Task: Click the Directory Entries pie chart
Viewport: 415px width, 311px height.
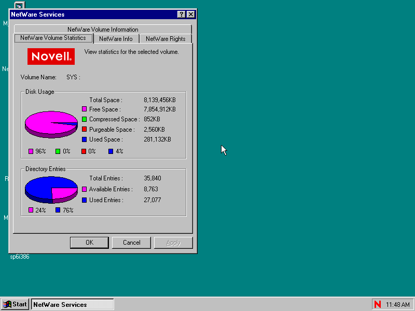Action: pyautogui.click(x=51, y=190)
